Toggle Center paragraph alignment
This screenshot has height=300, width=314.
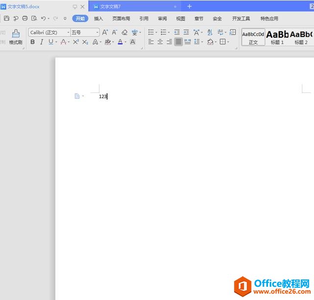(x=160, y=42)
